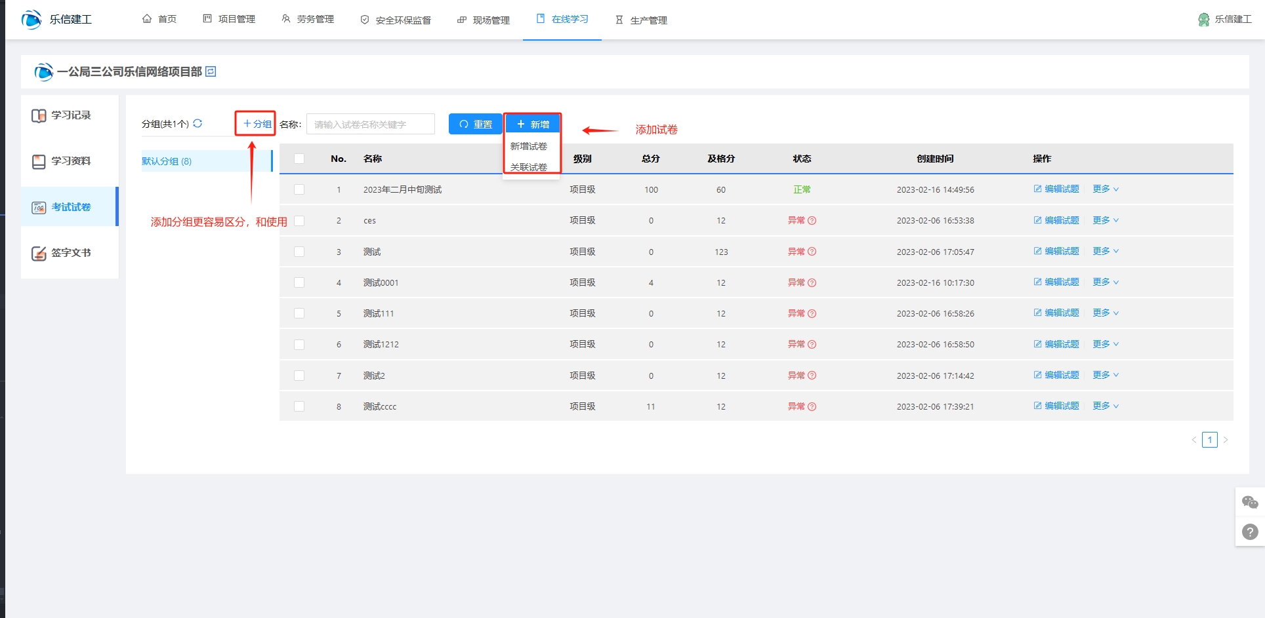Switch to 项目管理 in top navigation

coord(229,20)
